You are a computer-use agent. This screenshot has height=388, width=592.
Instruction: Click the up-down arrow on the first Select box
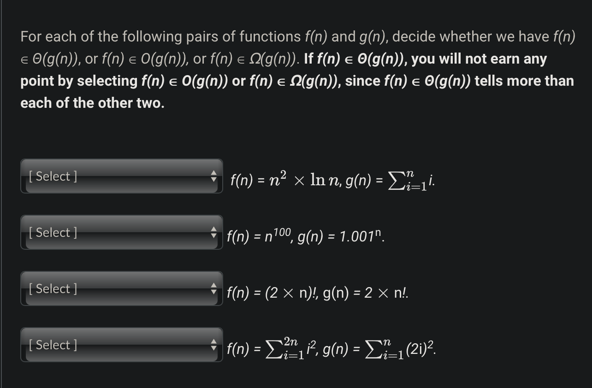(214, 176)
